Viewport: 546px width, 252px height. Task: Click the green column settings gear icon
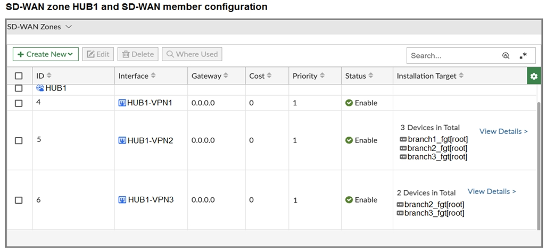click(x=534, y=77)
